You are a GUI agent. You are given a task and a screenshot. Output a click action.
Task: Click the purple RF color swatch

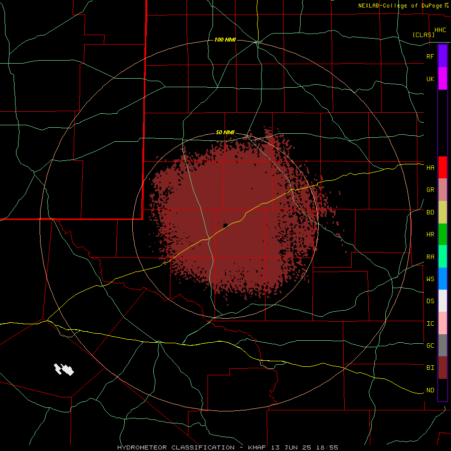click(x=442, y=56)
